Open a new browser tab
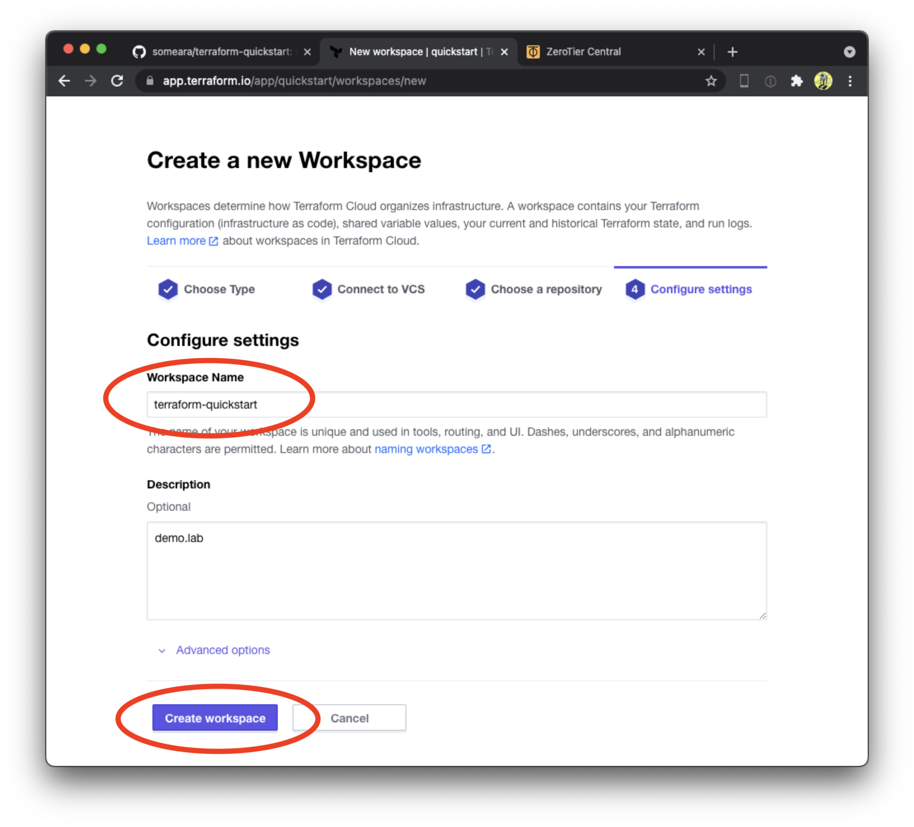The height and width of the screenshot is (827, 914). 732,52
